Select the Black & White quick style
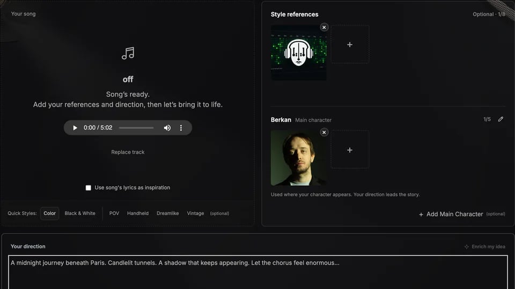This screenshot has height=289, width=515. coord(80,214)
